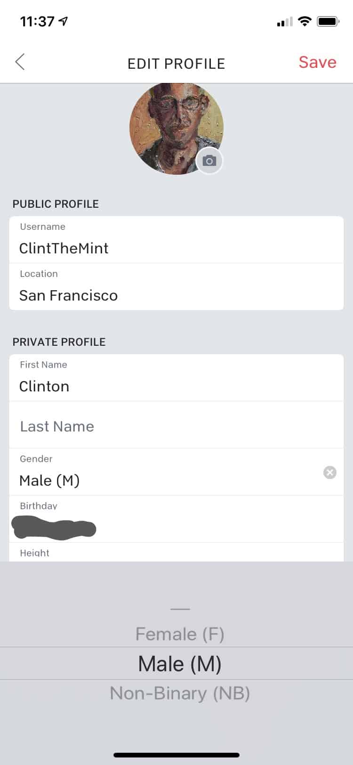This screenshot has height=765, width=353.
Task: Tap the empty Last Name field
Action: click(176, 426)
